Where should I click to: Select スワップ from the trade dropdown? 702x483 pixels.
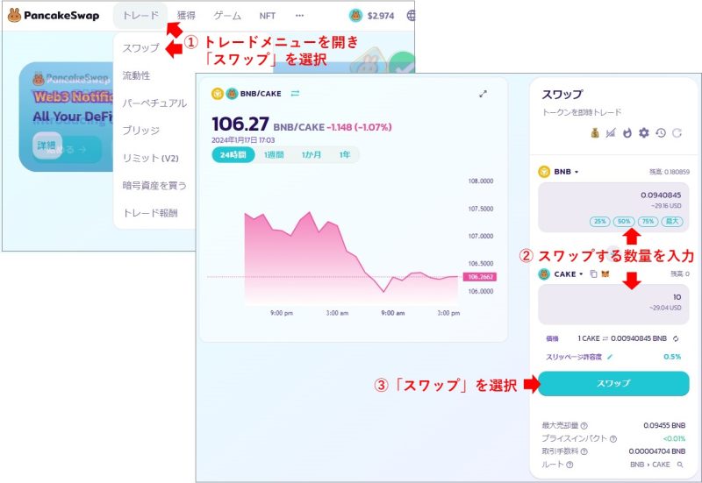pyautogui.click(x=141, y=48)
